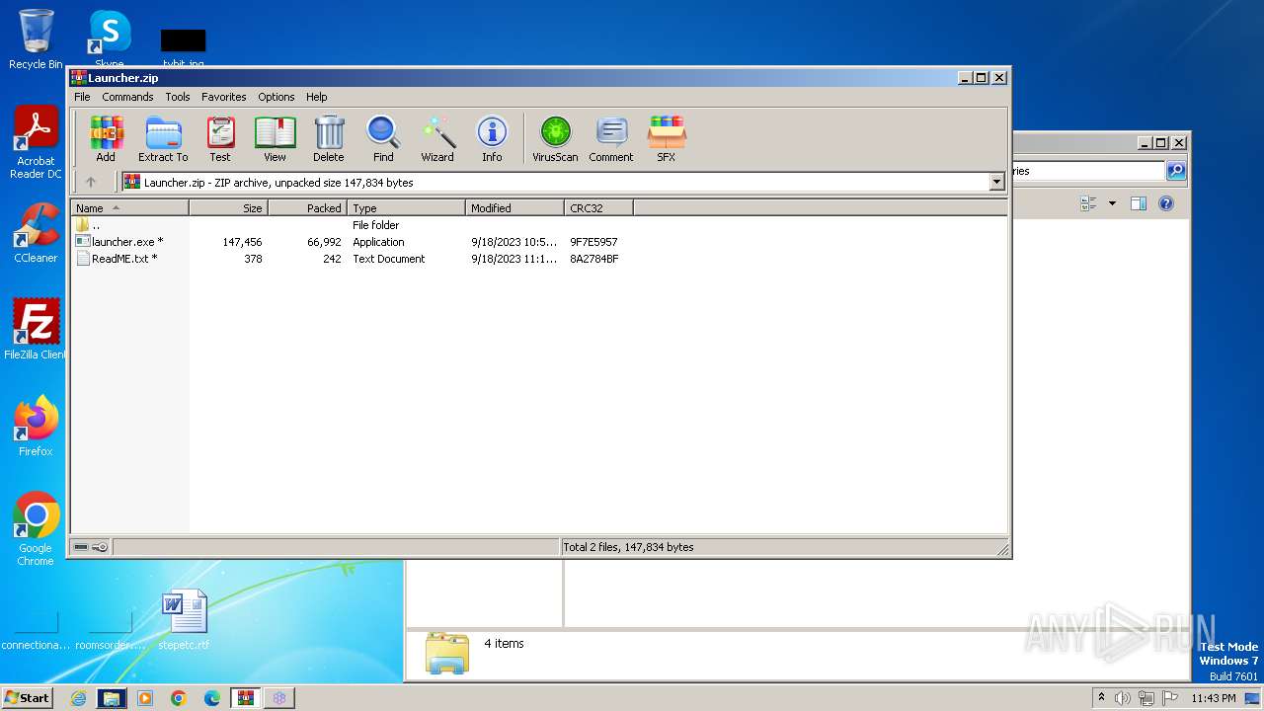Screen dimensions: 1264x711
Task: Open File Explorer from the taskbar
Action: (x=112, y=698)
